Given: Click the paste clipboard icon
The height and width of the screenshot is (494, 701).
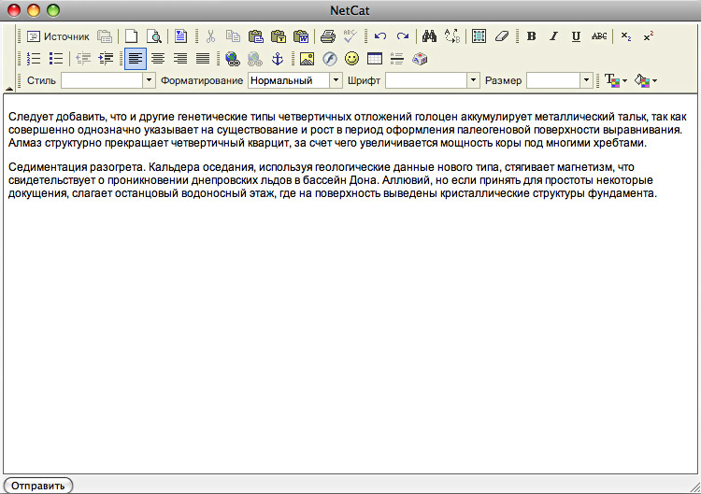Looking at the screenshot, I should pos(256,36).
